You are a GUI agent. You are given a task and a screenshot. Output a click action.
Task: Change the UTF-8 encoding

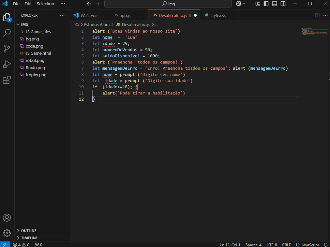click(x=272, y=245)
